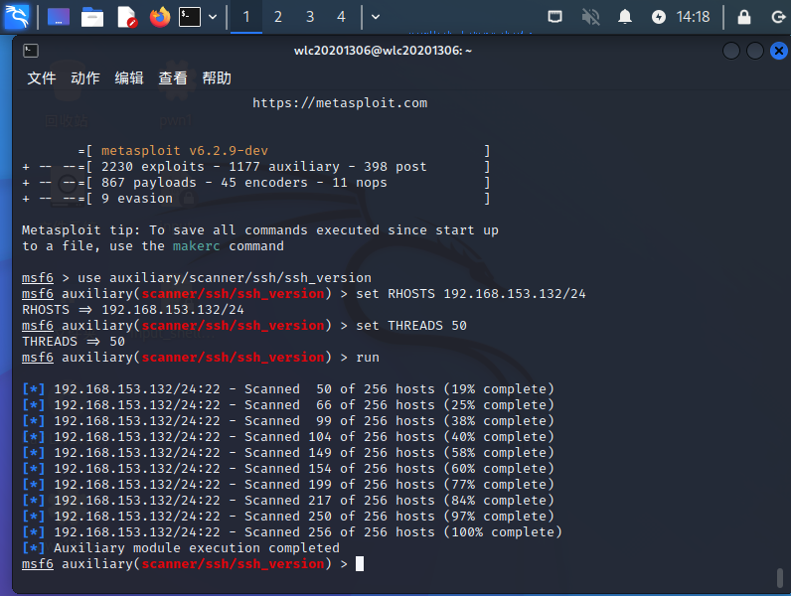Close the terminal window
The height and width of the screenshot is (596, 791).
click(x=779, y=51)
